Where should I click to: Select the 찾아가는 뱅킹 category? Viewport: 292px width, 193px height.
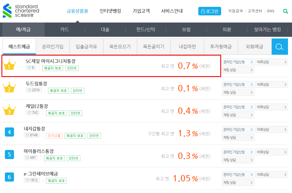267,30
